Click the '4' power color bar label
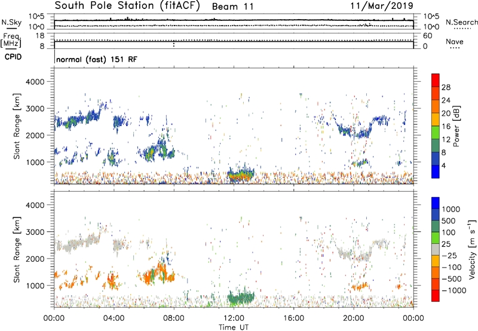 click(x=443, y=166)
